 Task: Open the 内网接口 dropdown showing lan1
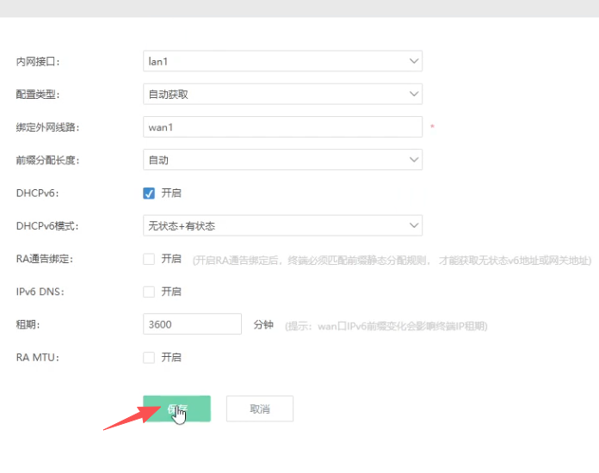(x=282, y=61)
